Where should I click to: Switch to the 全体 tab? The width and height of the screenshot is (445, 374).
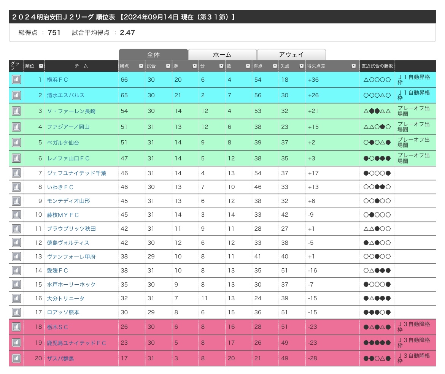[x=153, y=54]
